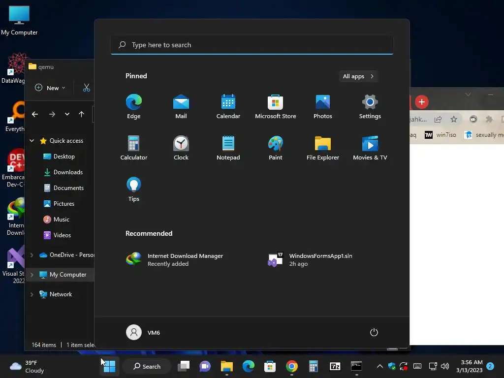Open the volume control in system tray
The height and width of the screenshot is (378, 504).
point(445,366)
